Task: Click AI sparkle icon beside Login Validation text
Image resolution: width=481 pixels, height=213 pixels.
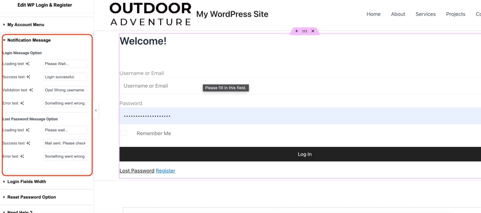Action: tap(31, 90)
